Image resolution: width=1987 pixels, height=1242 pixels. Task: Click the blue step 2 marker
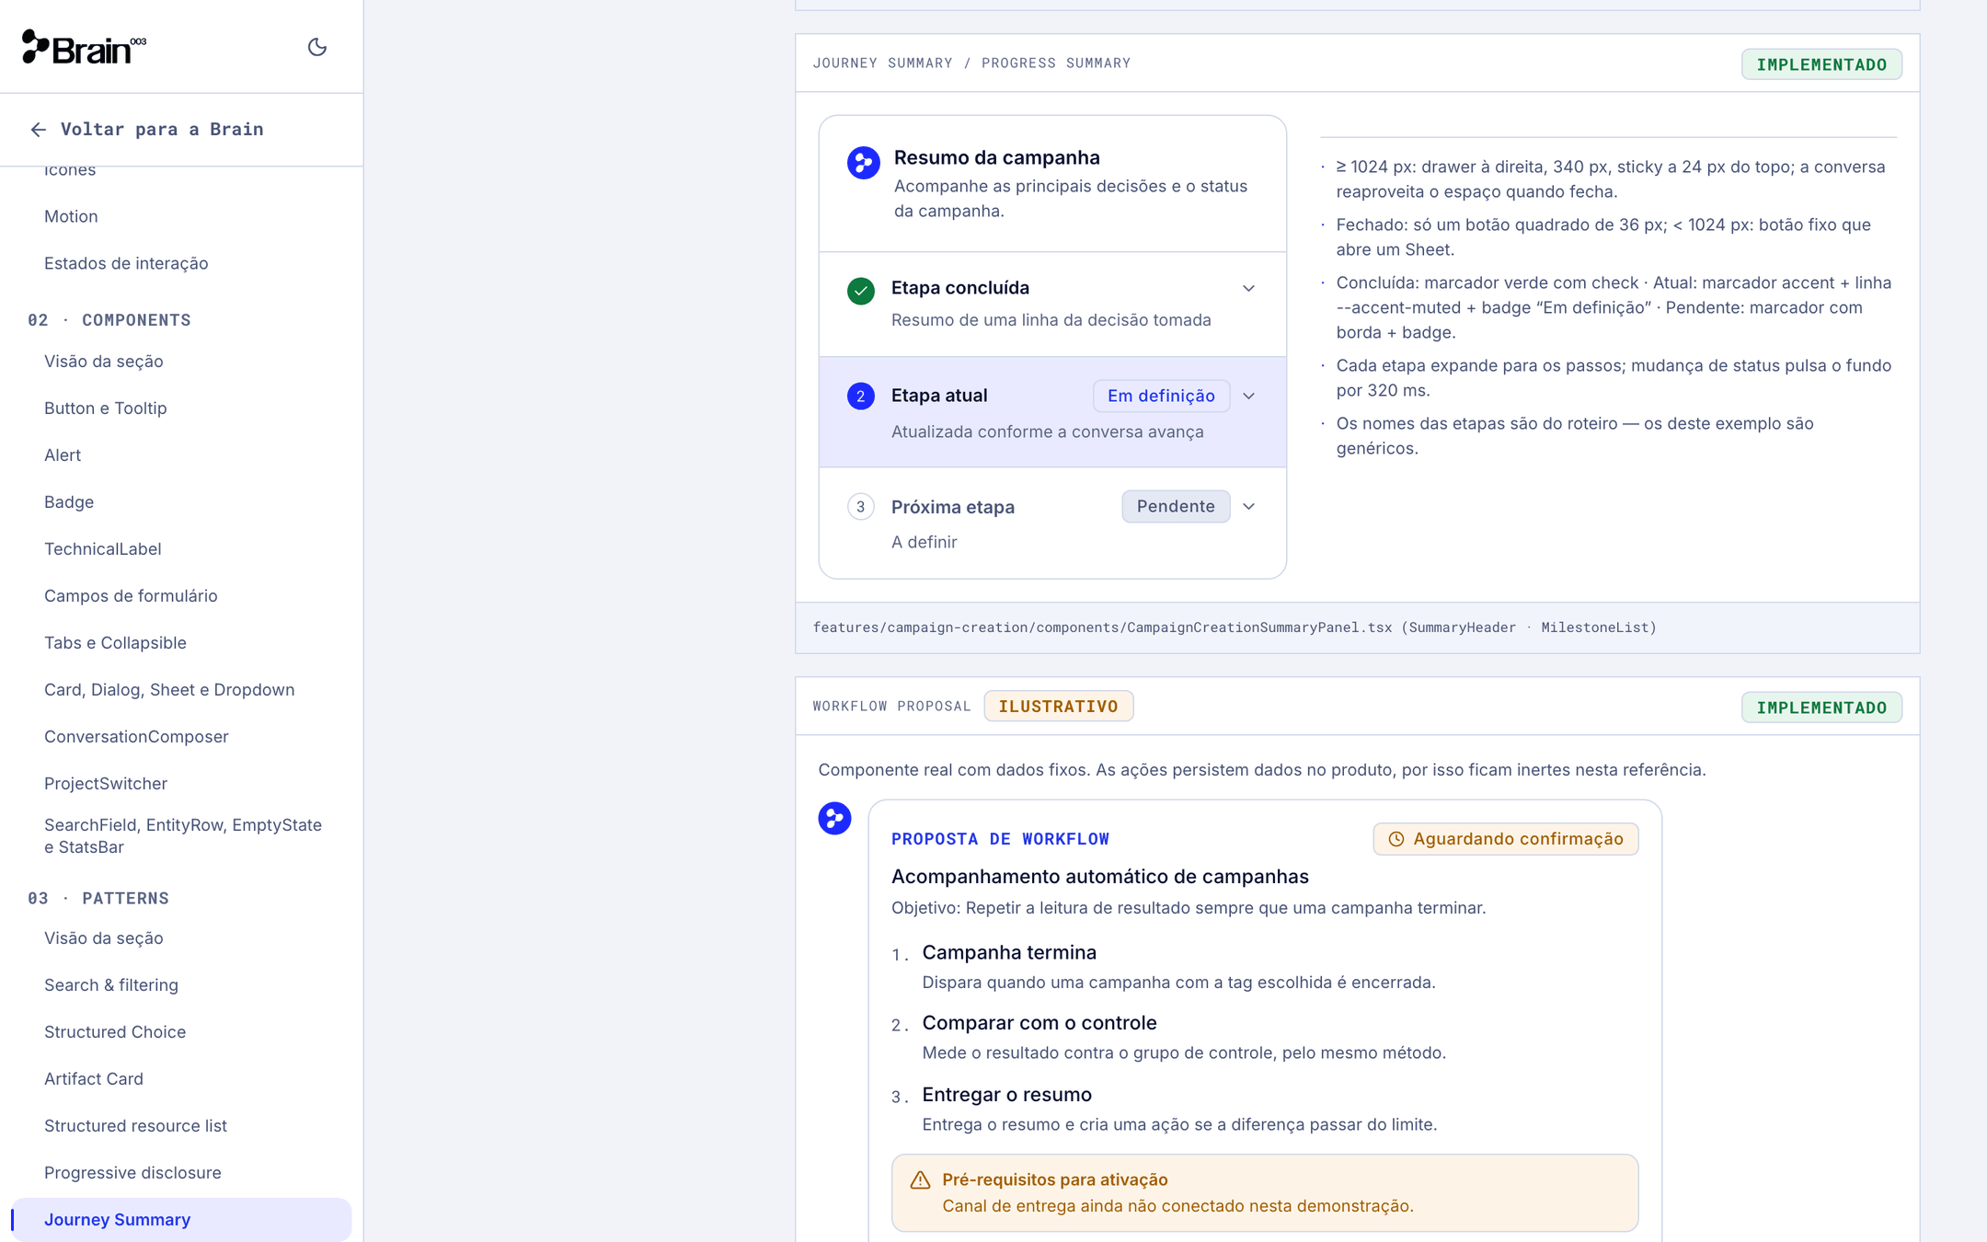tap(860, 397)
